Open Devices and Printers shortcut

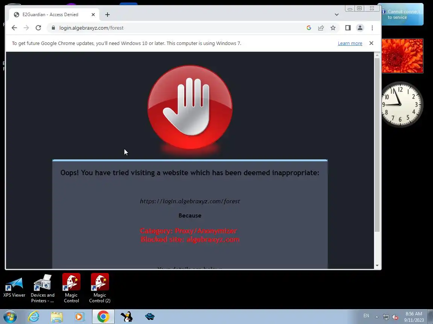point(42,288)
